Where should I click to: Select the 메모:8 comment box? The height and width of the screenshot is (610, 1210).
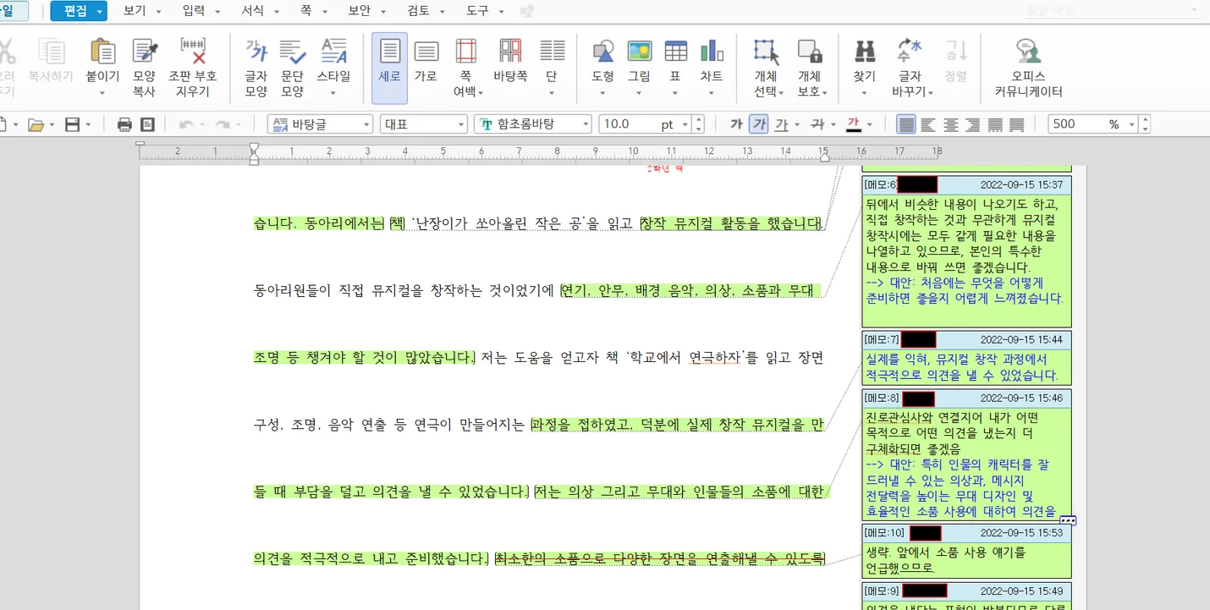click(x=966, y=454)
